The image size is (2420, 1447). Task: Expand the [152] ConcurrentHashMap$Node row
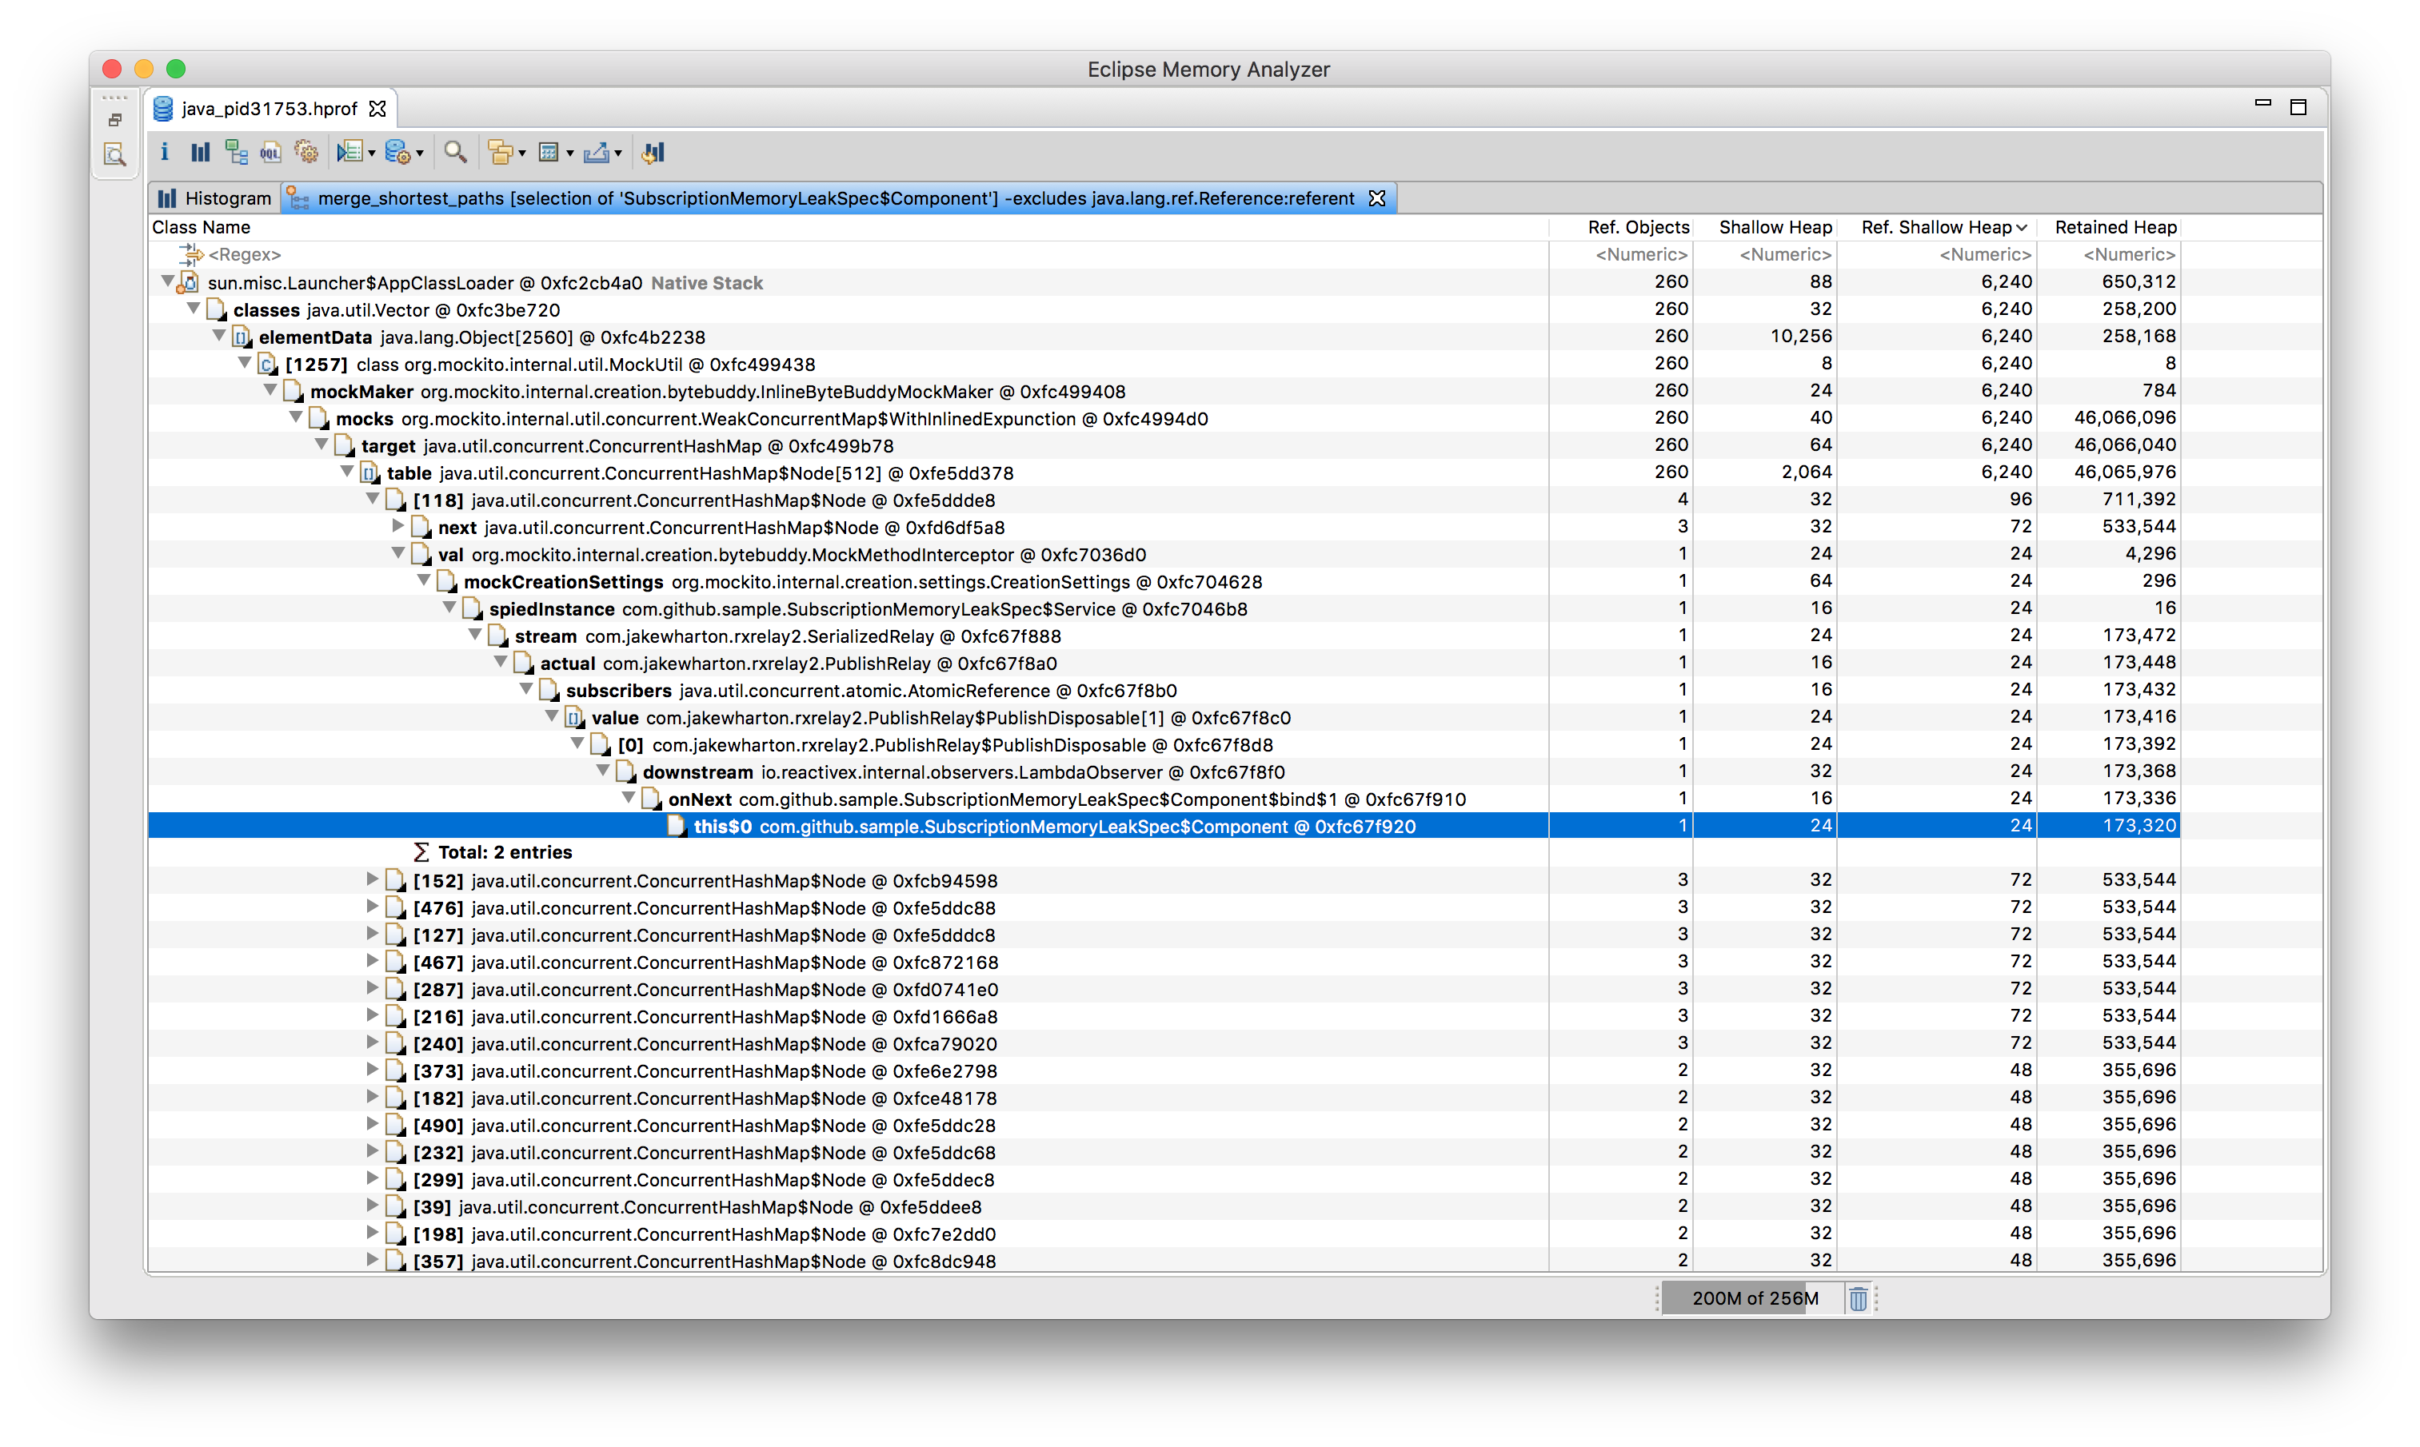coord(372,879)
